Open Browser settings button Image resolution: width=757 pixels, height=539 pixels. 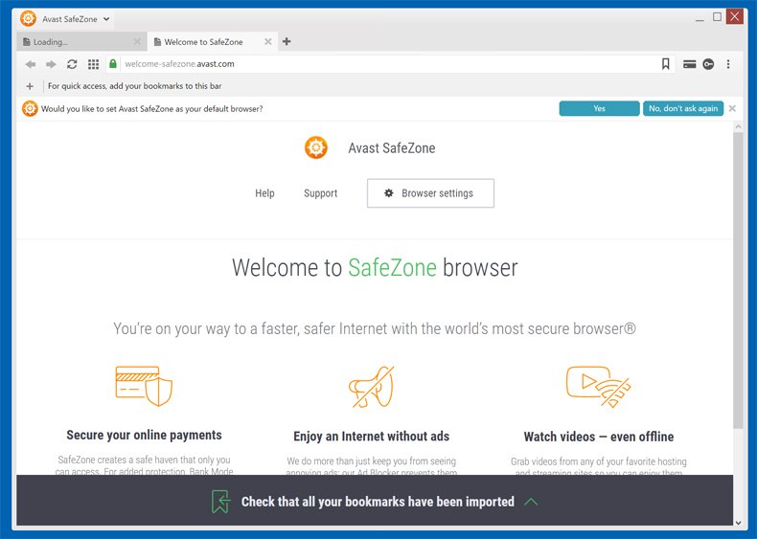[430, 193]
